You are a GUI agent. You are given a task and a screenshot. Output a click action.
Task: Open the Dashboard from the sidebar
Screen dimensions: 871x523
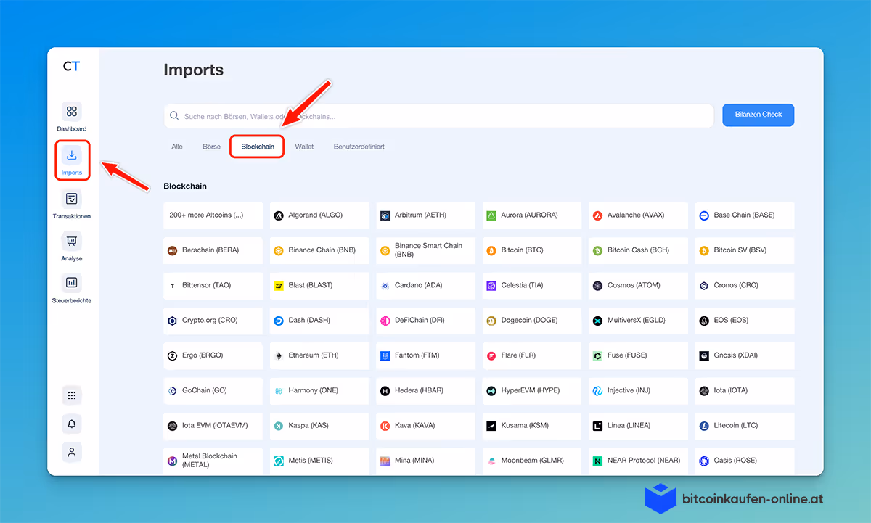(71, 118)
